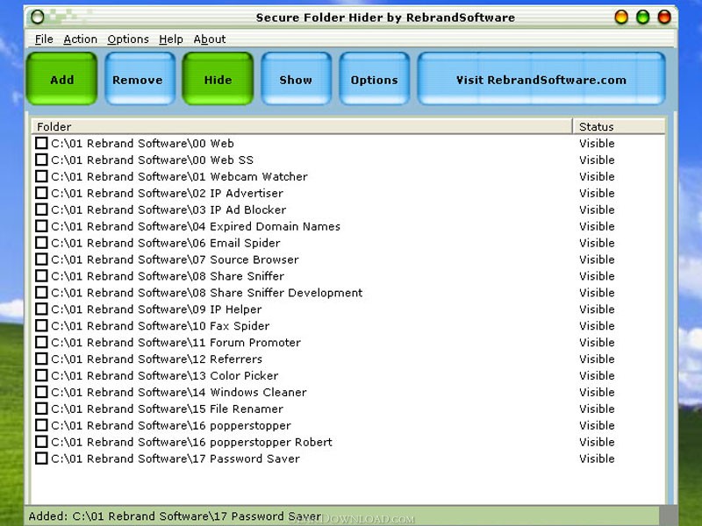Open the Action menu
The image size is (702, 526).
pos(80,39)
